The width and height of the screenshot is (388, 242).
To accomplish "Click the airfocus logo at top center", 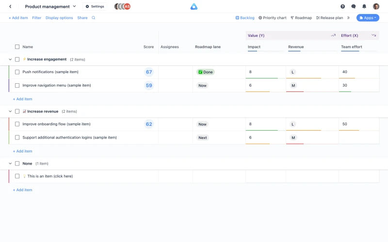I will click(x=194, y=6).
